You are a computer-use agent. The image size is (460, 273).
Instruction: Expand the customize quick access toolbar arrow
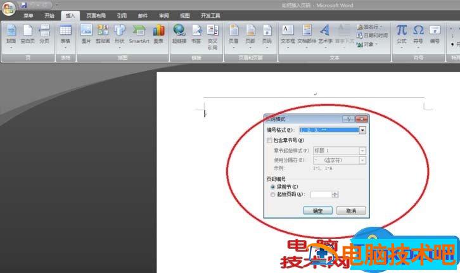(56, 5)
